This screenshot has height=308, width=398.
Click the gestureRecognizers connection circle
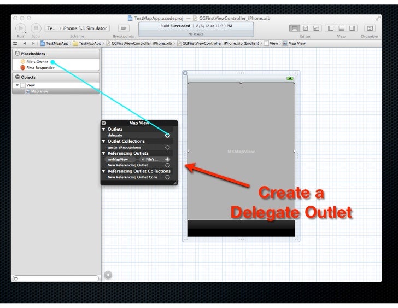(x=167, y=147)
